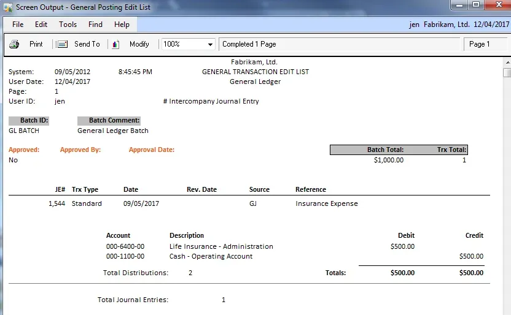The image size is (511, 315).
Task: Click the window icon in title bar
Action: coord(7,7)
